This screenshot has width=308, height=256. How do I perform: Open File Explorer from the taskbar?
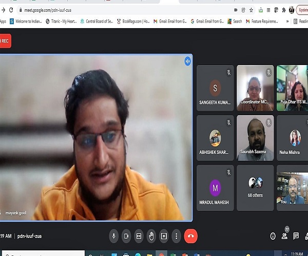[x=149, y=254]
